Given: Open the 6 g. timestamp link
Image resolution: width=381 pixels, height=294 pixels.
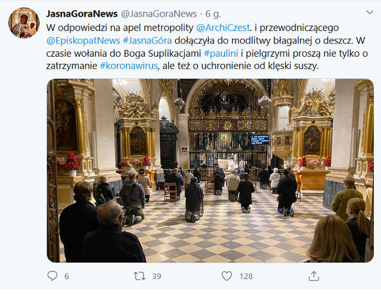Looking at the screenshot, I should pos(213,14).
